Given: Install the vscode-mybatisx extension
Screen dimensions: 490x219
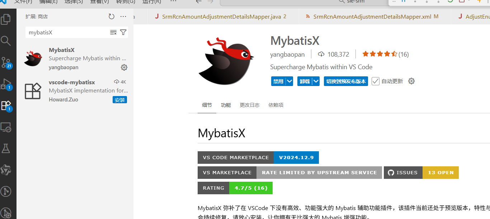Looking at the screenshot, I should pos(120,100).
